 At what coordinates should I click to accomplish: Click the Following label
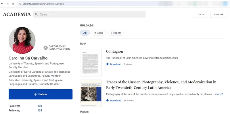tap(14, 111)
